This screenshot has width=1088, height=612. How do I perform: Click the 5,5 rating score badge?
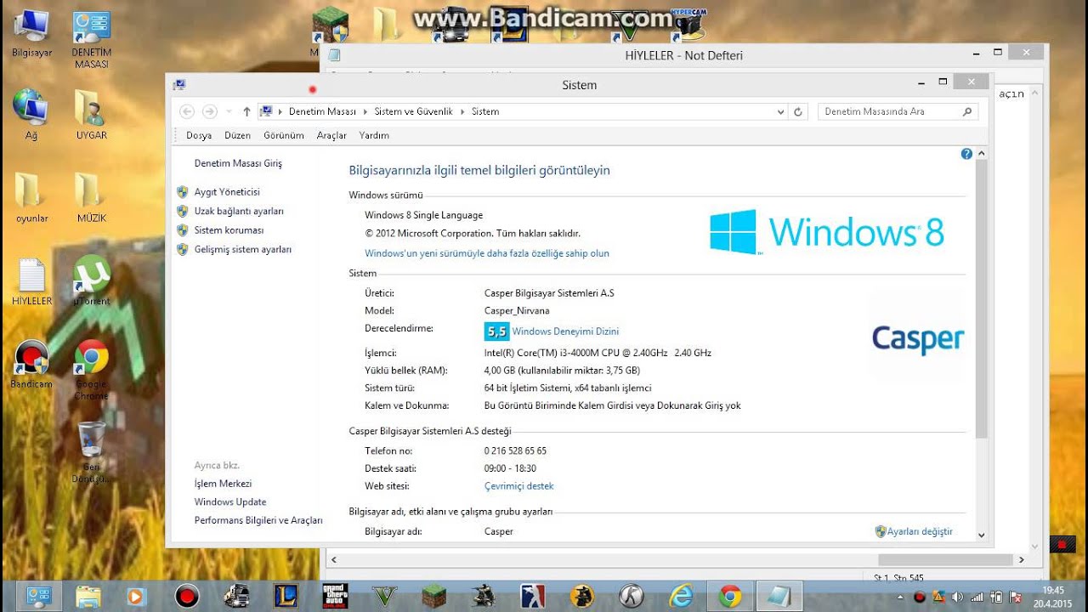click(496, 331)
